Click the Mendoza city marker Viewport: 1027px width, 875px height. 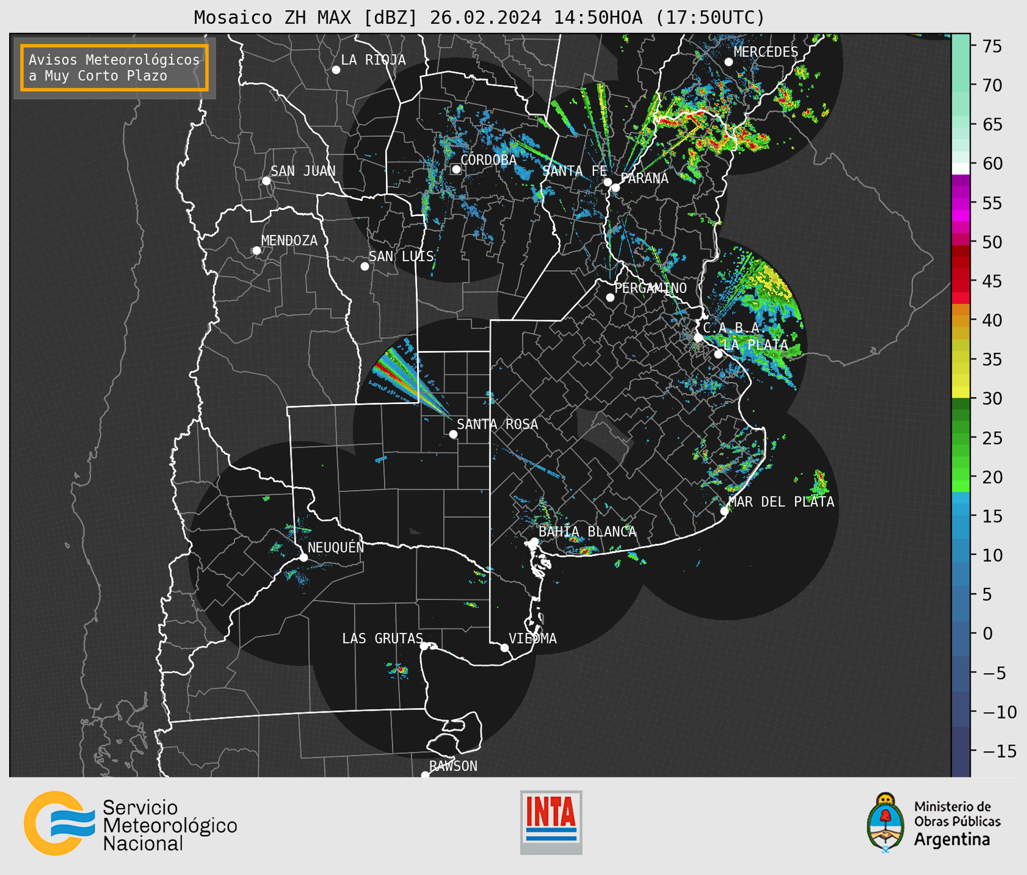pyautogui.click(x=256, y=251)
